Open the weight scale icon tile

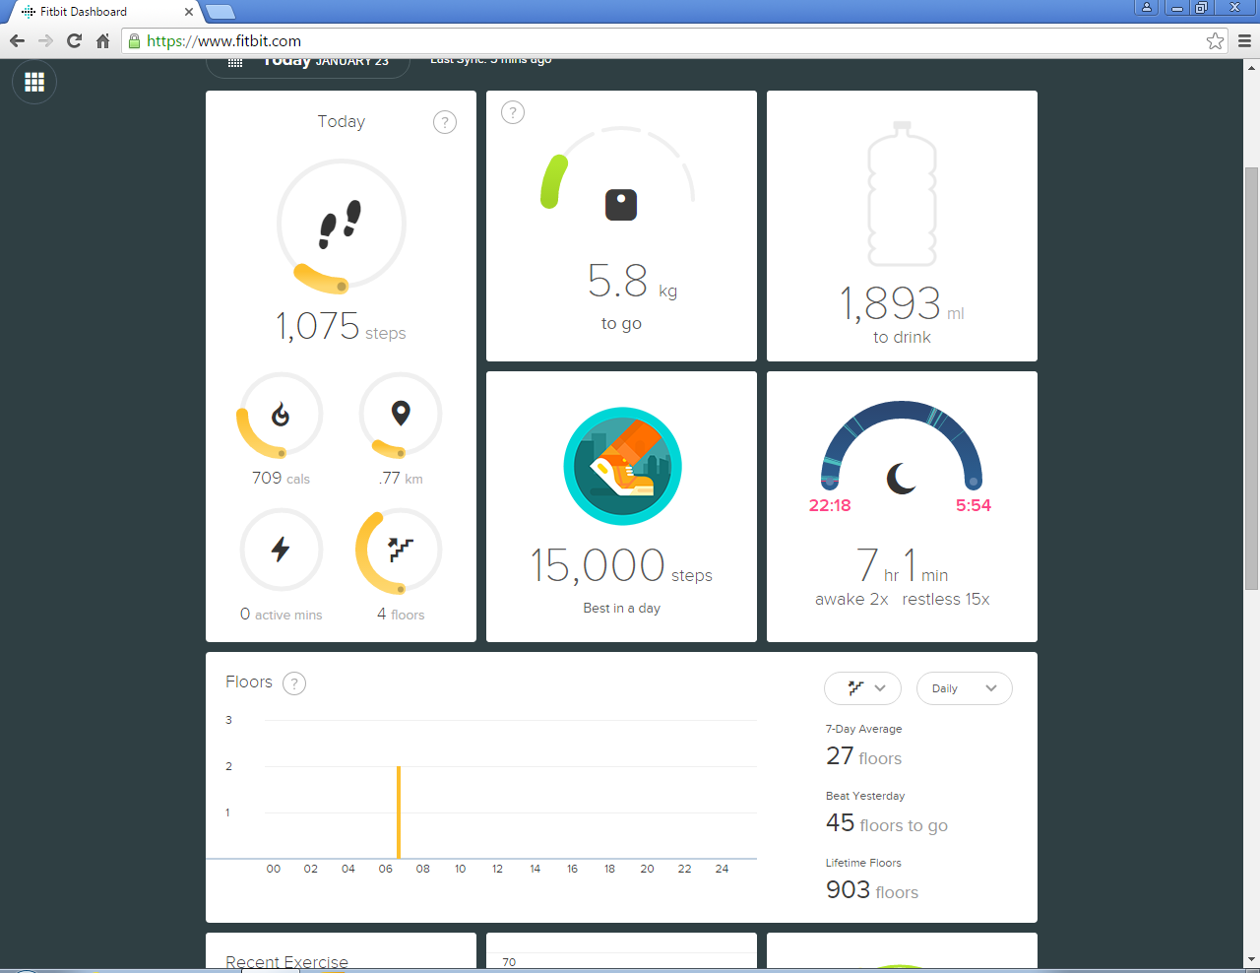point(620,205)
